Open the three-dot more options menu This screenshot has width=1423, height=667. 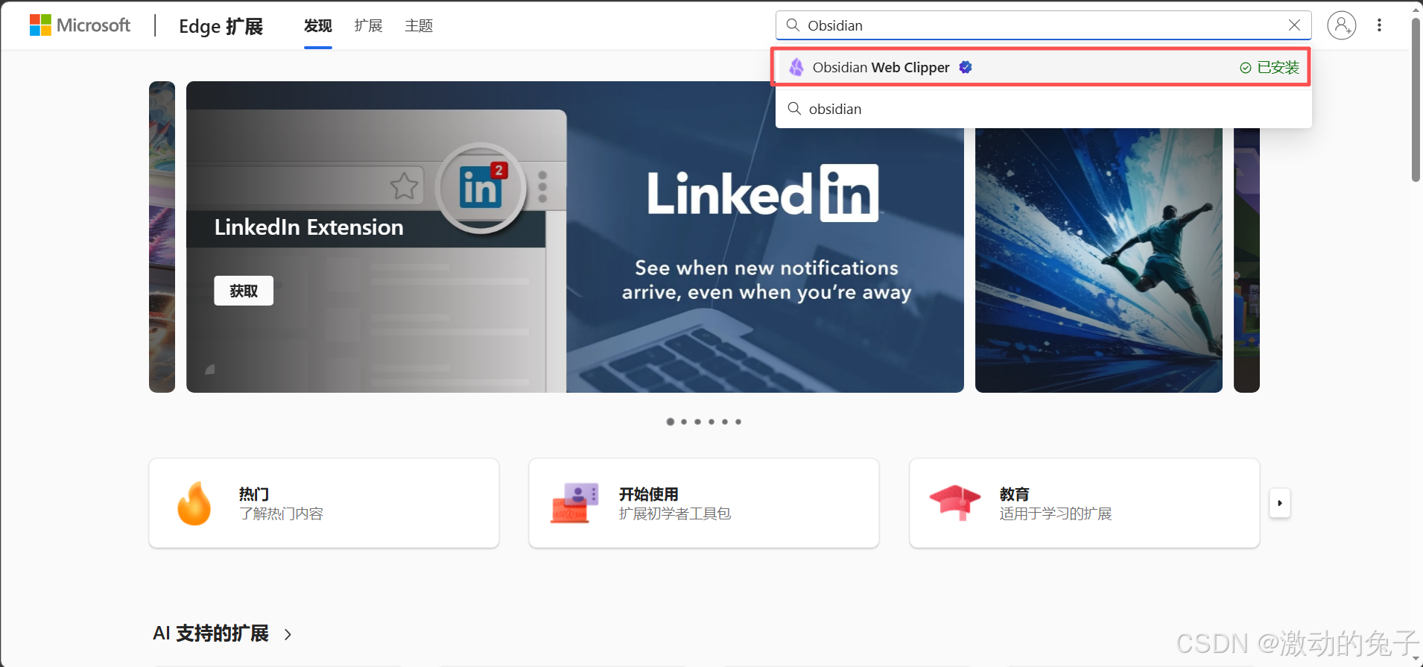click(1380, 25)
